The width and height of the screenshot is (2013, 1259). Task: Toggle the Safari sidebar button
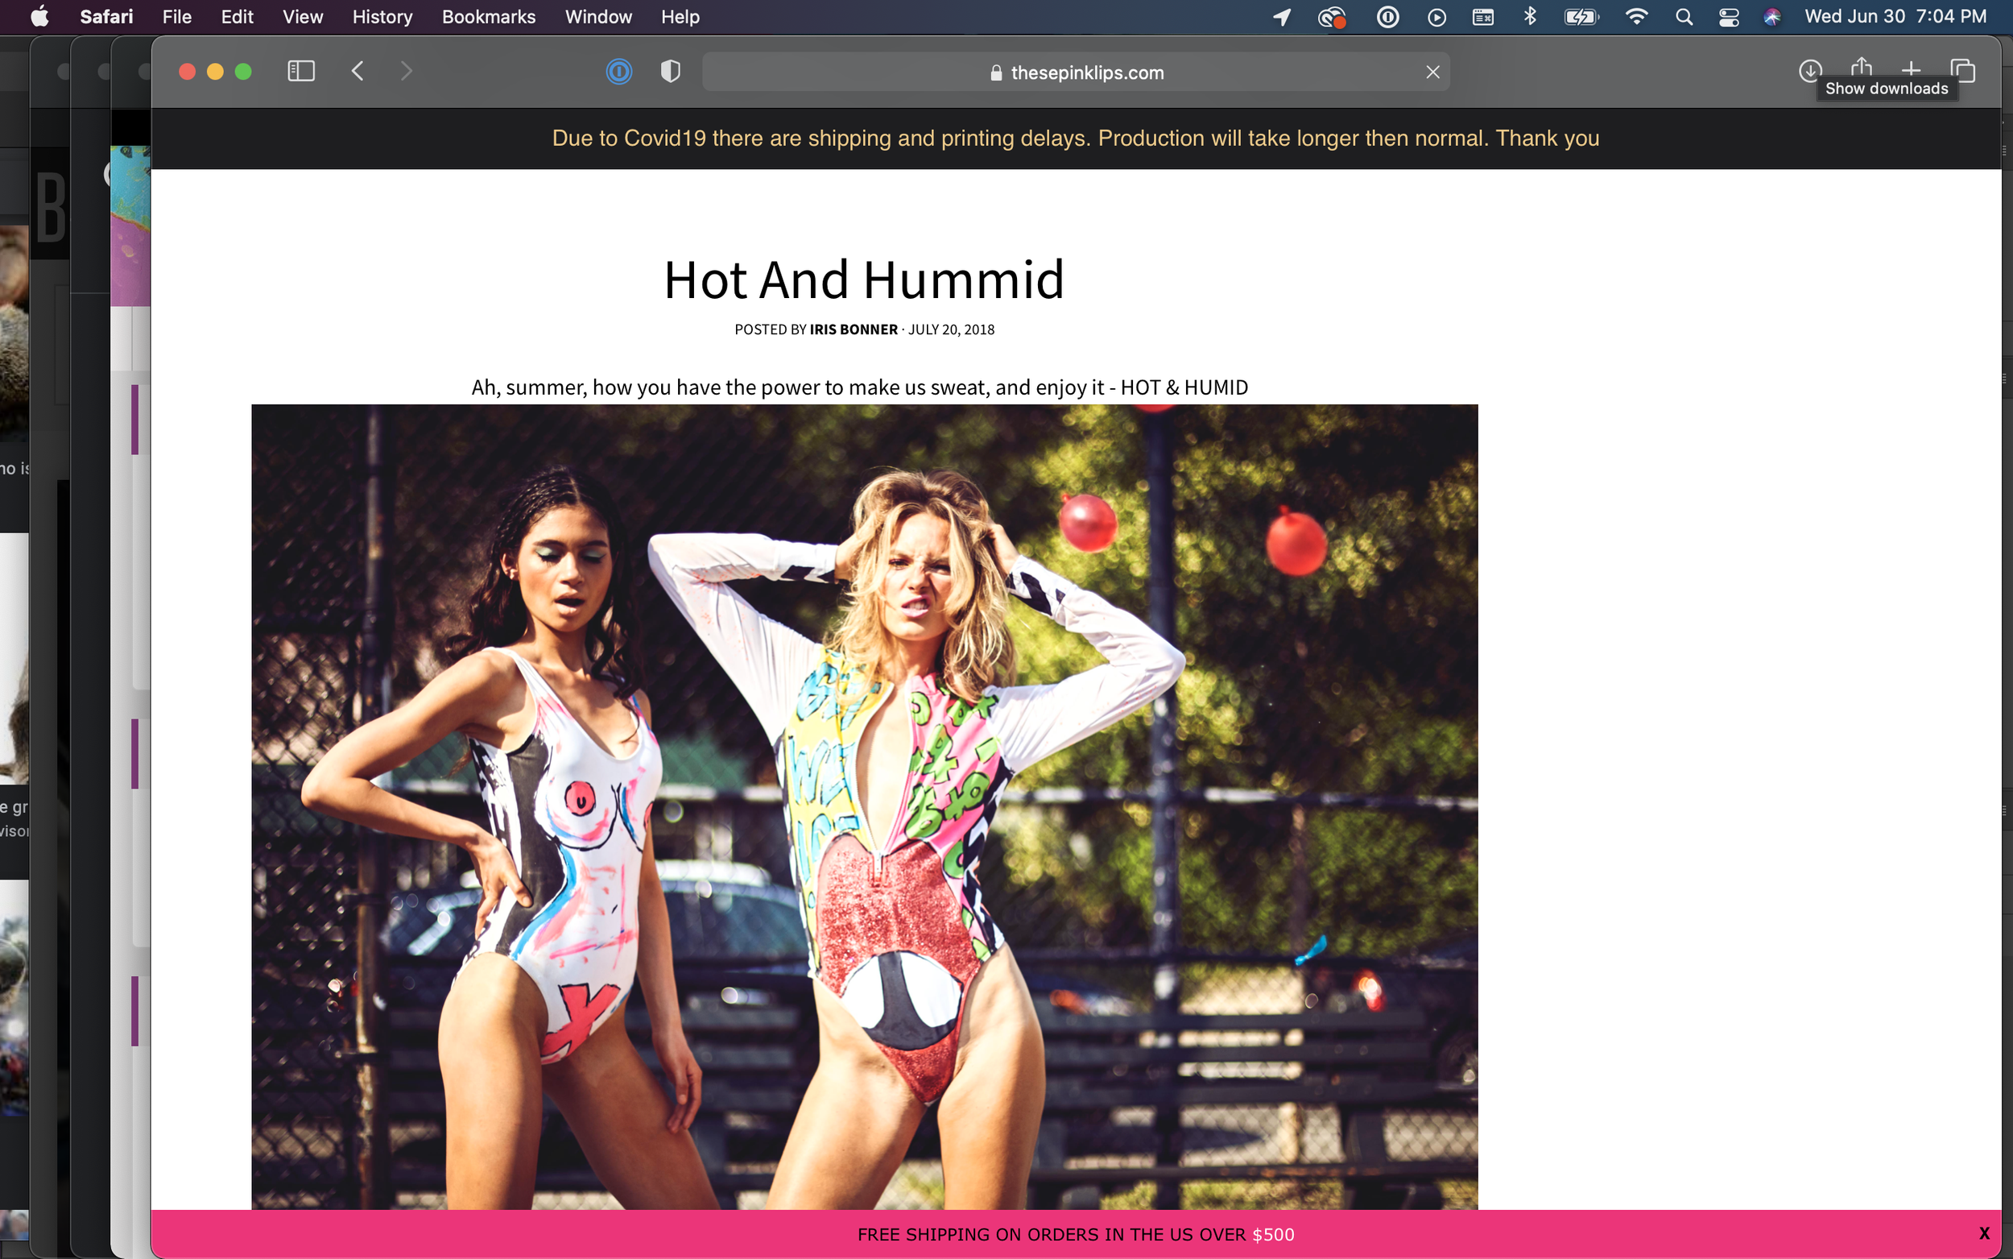300,72
